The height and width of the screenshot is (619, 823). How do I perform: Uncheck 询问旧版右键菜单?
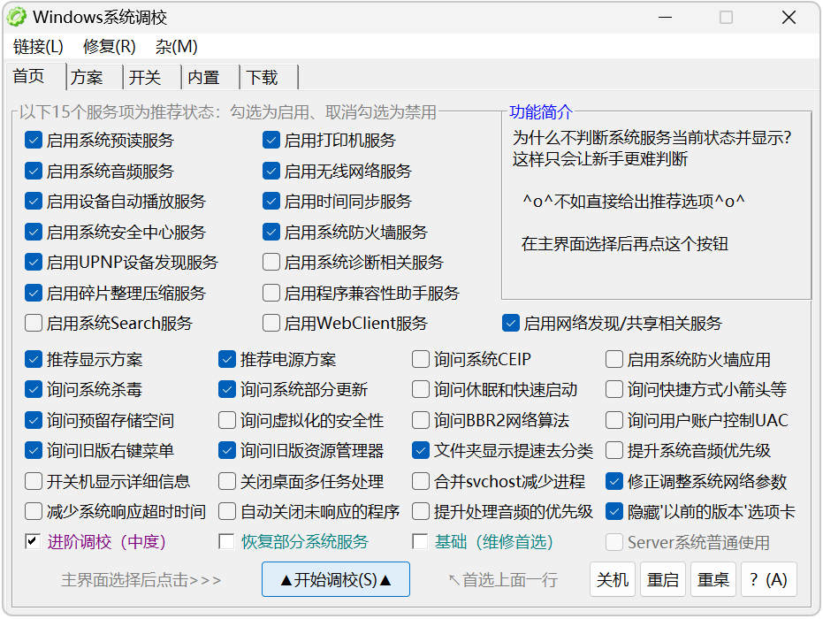tap(34, 450)
